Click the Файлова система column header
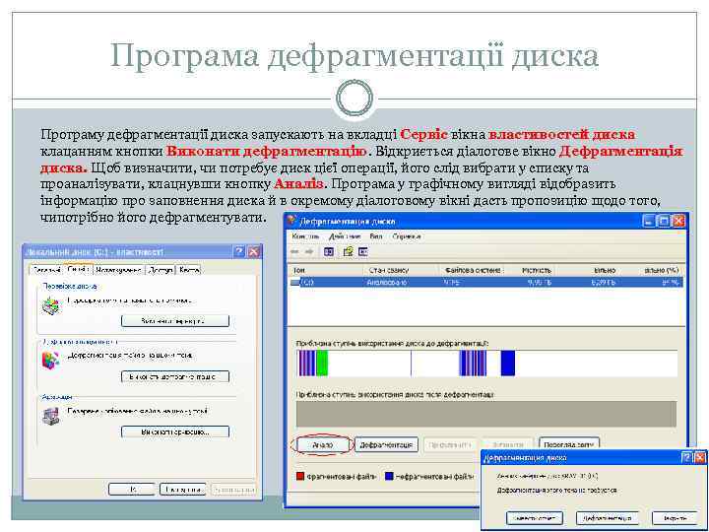 pyautogui.click(x=472, y=270)
